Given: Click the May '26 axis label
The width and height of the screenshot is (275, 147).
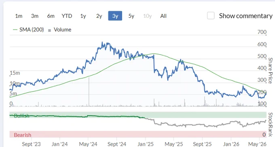Looking at the screenshot, I should (257, 144).
